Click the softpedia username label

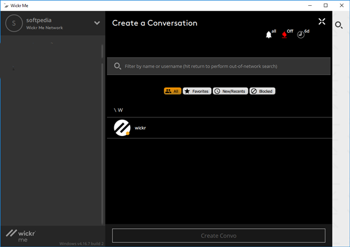[40, 19]
